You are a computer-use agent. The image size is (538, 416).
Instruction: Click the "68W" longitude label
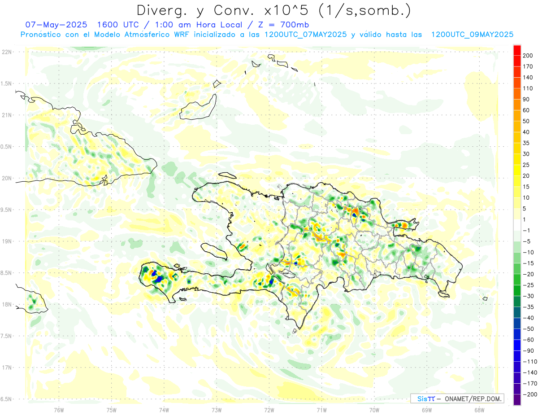(479, 410)
